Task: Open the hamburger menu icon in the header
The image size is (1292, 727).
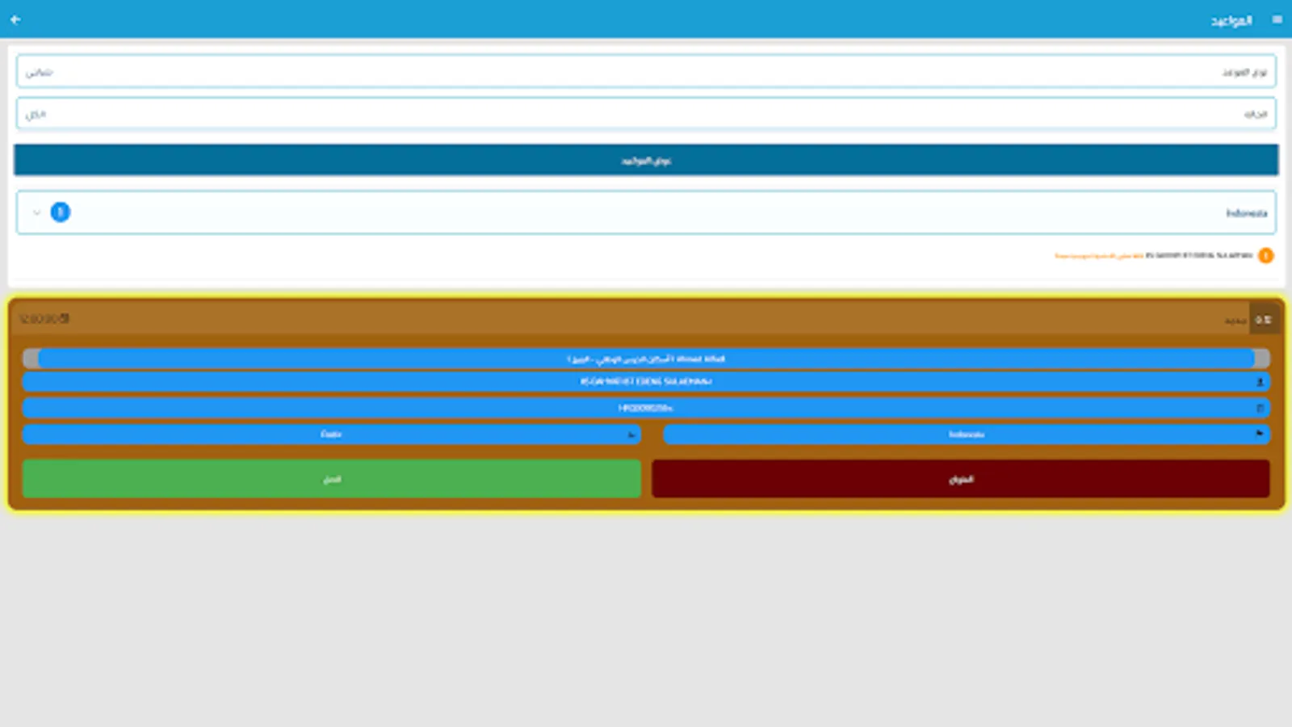Action: [x=1277, y=19]
